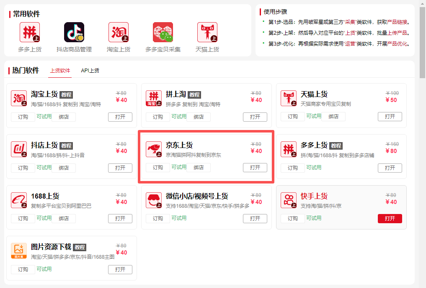
Task: Open 微信小店/视频号上货 with its 打开 button
Action: pos(255,219)
